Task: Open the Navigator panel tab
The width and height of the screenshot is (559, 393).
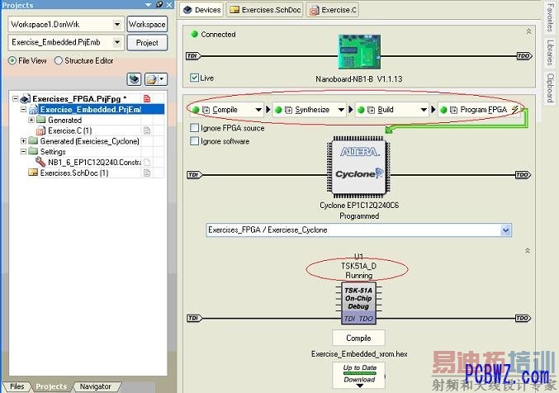Action: [95, 386]
